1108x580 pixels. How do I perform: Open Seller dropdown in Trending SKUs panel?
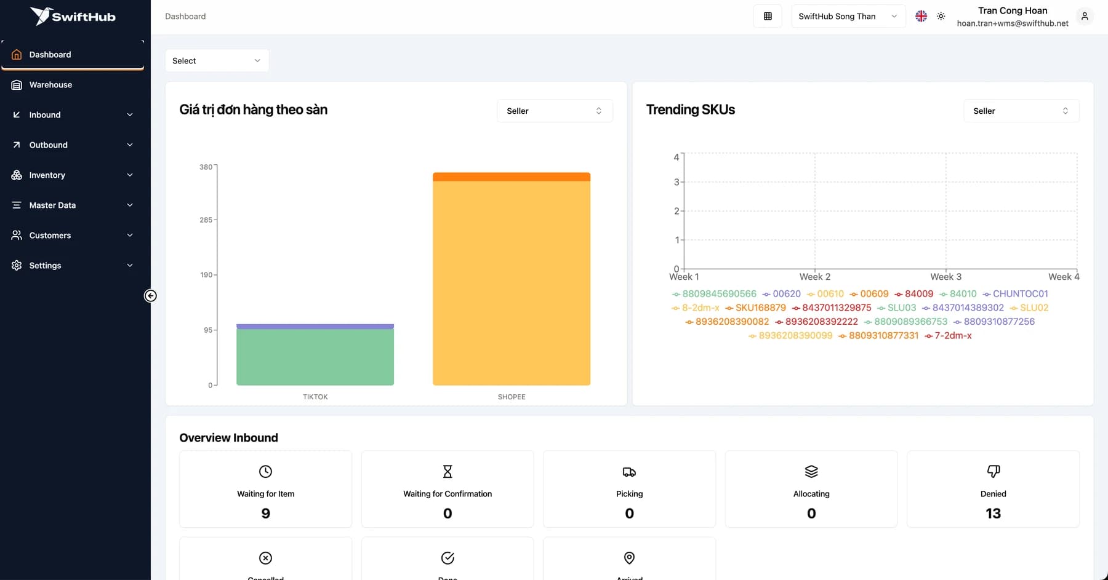pos(1021,111)
